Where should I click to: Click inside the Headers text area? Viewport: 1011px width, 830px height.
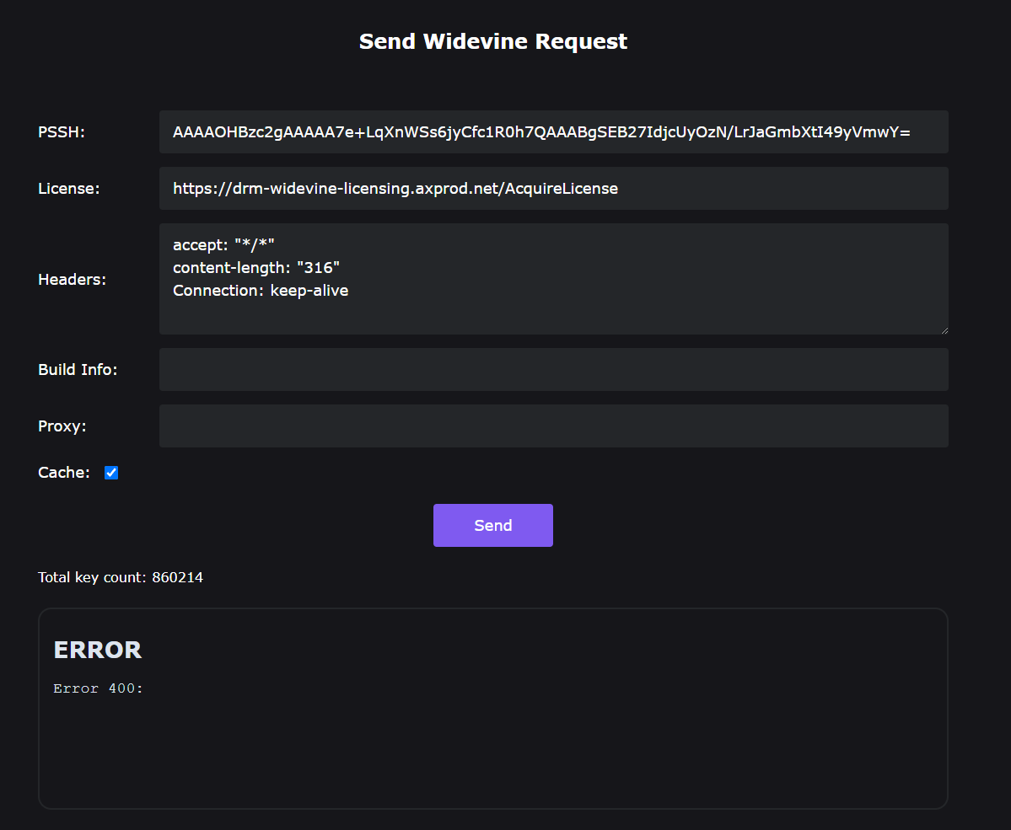[x=553, y=279]
